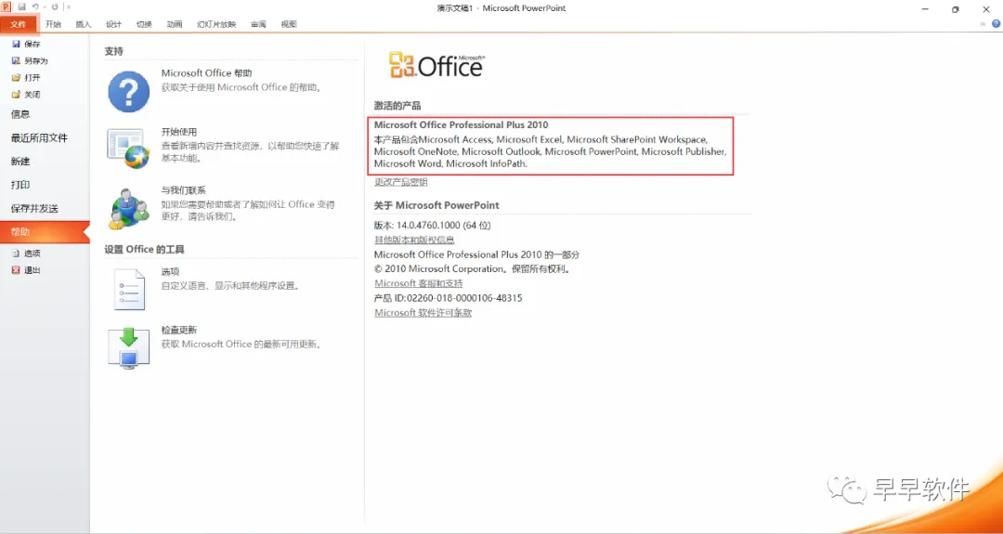Click the Office logo image
Image resolution: width=1003 pixels, height=534 pixels.
click(436, 65)
